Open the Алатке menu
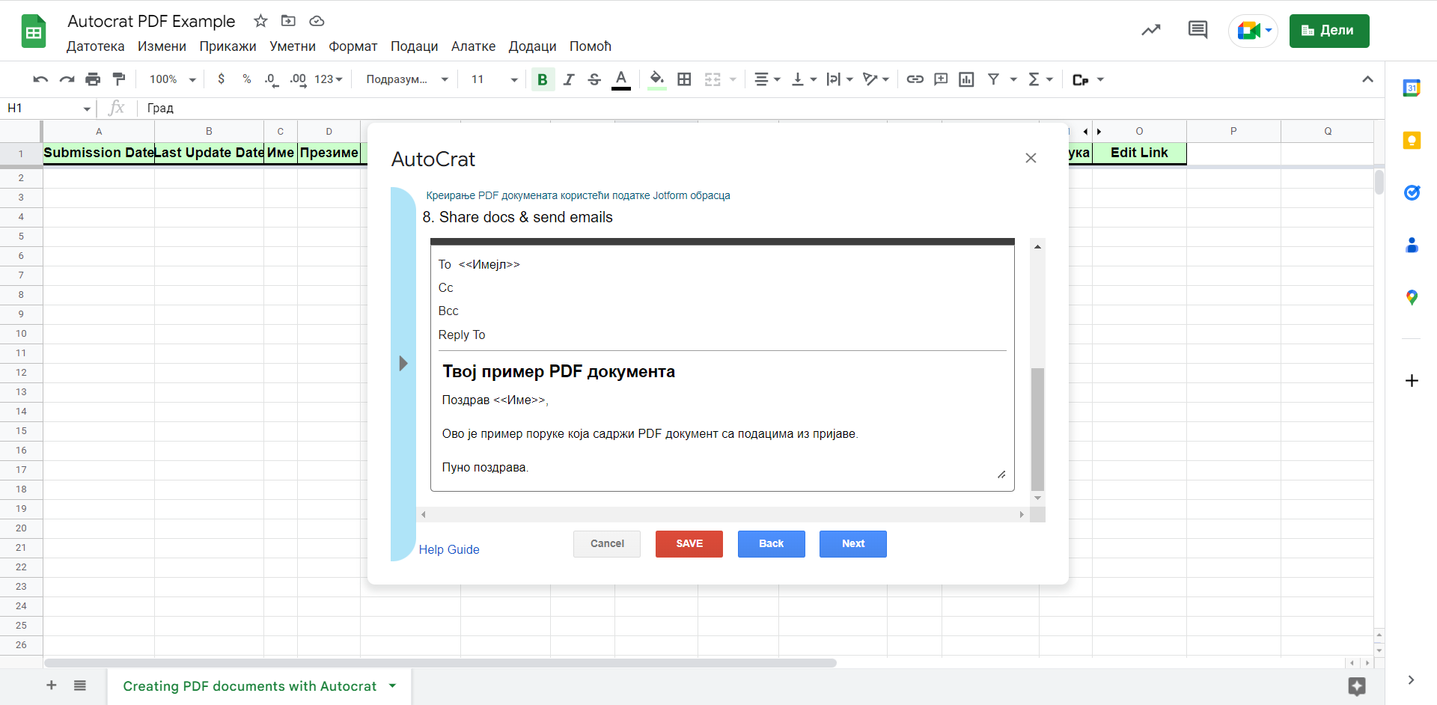This screenshot has width=1437, height=705. (473, 46)
